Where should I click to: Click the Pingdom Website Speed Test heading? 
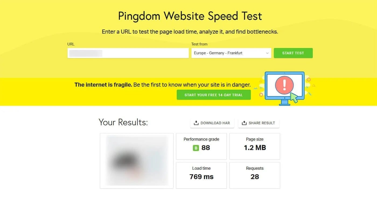tap(190, 16)
